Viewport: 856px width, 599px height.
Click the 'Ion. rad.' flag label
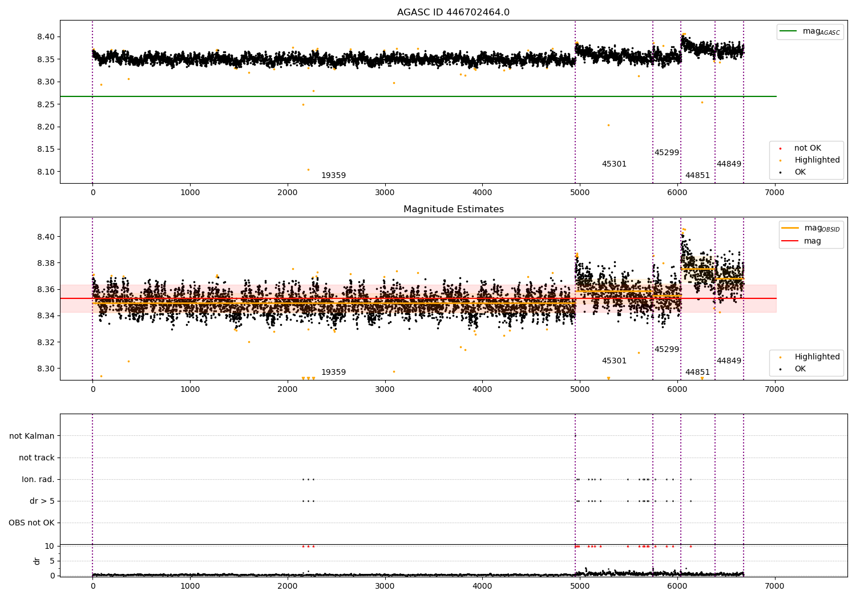tap(38, 480)
